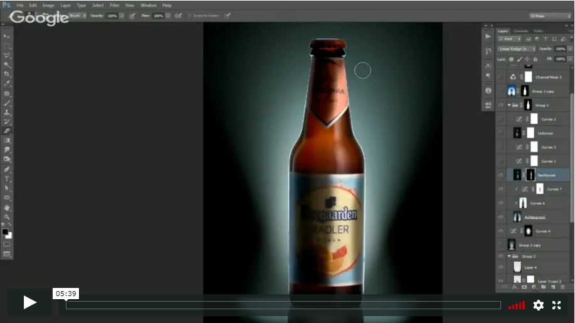Open the Paragraph panel icon
The height and width of the screenshot is (323, 575).
click(x=488, y=76)
